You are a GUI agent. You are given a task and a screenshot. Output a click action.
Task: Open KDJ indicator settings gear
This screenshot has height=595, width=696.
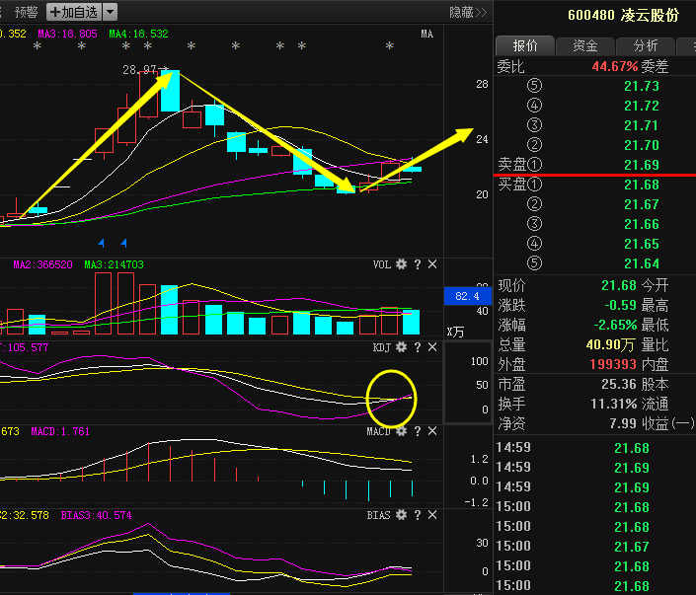click(401, 347)
